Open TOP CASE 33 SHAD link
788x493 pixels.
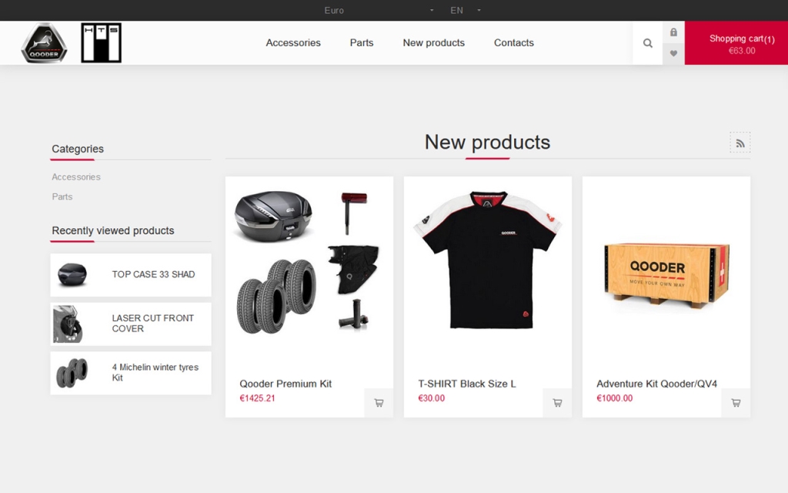pyautogui.click(x=153, y=274)
